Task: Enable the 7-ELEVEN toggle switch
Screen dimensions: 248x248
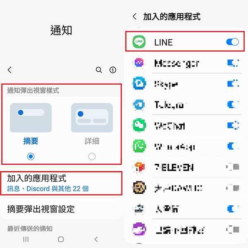Action: point(233,167)
